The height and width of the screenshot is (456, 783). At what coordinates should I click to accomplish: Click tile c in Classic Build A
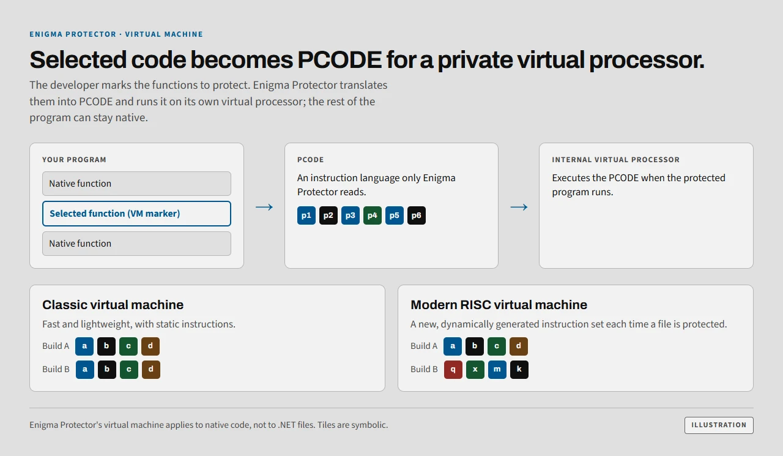(x=129, y=346)
